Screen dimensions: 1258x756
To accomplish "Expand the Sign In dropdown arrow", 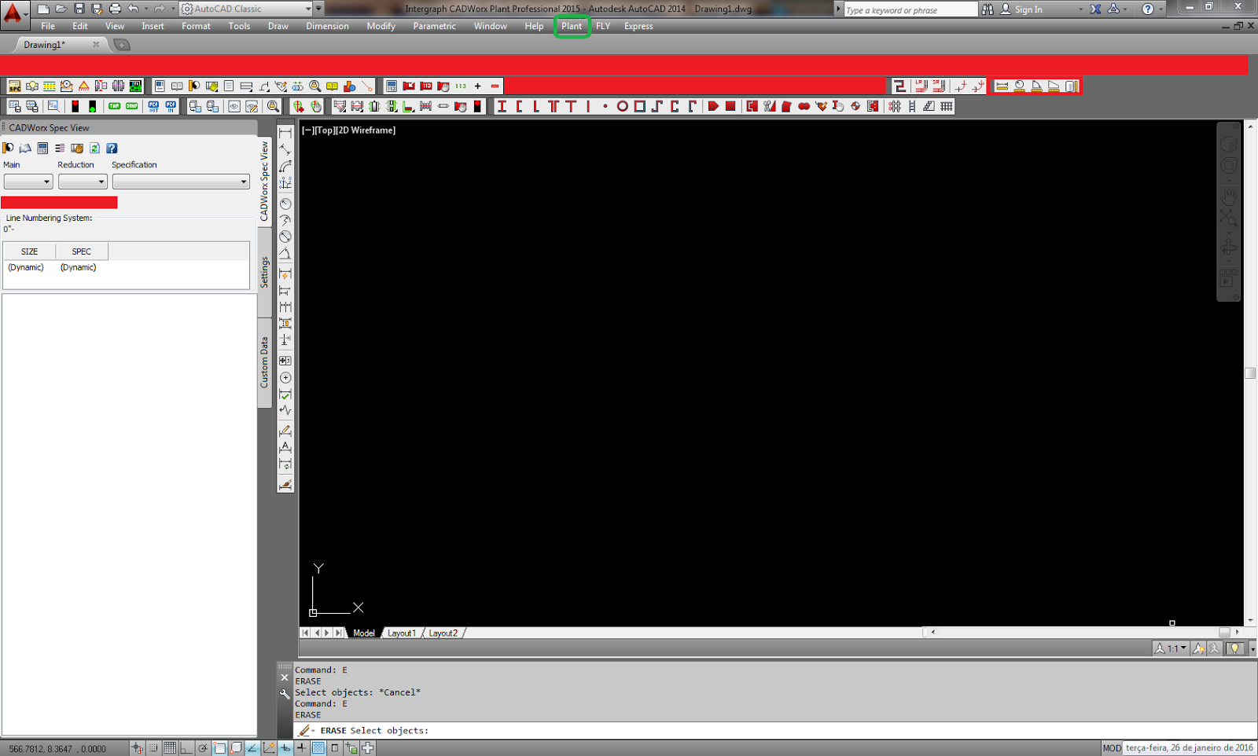I will [x=1080, y=9].
